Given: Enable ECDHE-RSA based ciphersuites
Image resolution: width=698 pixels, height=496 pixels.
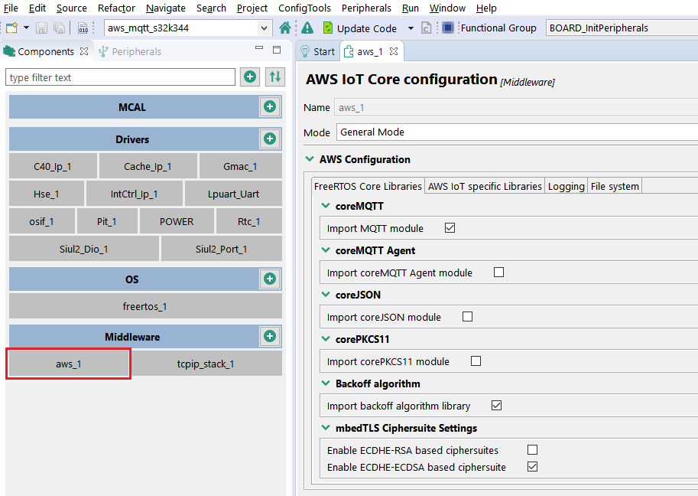Looking at the screenshot, I should (532, 450).
